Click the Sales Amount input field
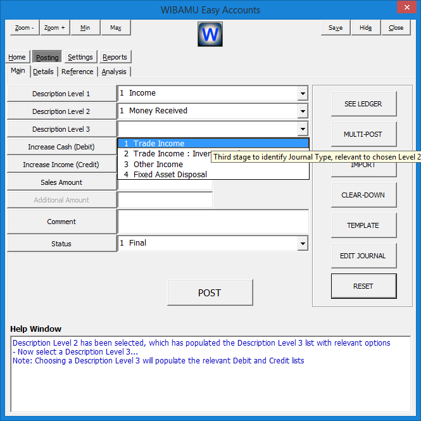This screenshot has height=421, width=421. tap(165, 186)
